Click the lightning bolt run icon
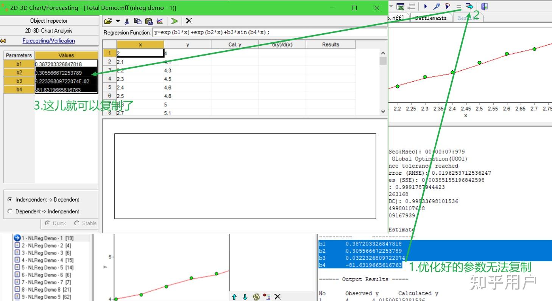 437,6
